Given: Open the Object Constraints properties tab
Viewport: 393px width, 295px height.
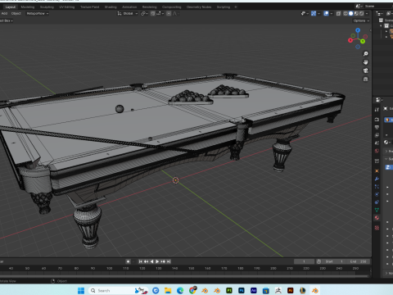Looking at the screenshot, I should (x=377, y=202).
